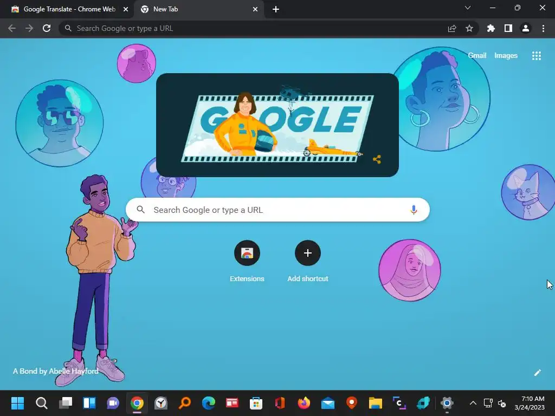Open Microsoft Store from taskbar
555x416 pixels.
(x=256, y=403)
